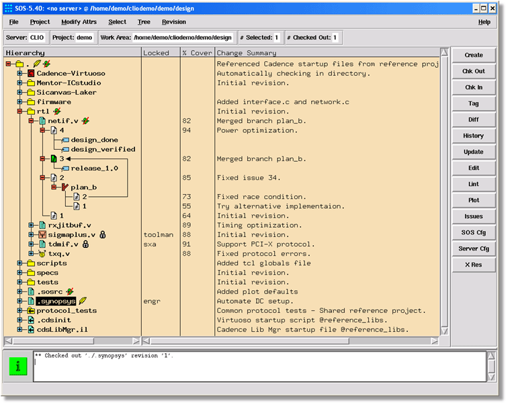
Task: Click the status icon beside rtl folder
Action: pyautogui.click(x=57, y=111)
